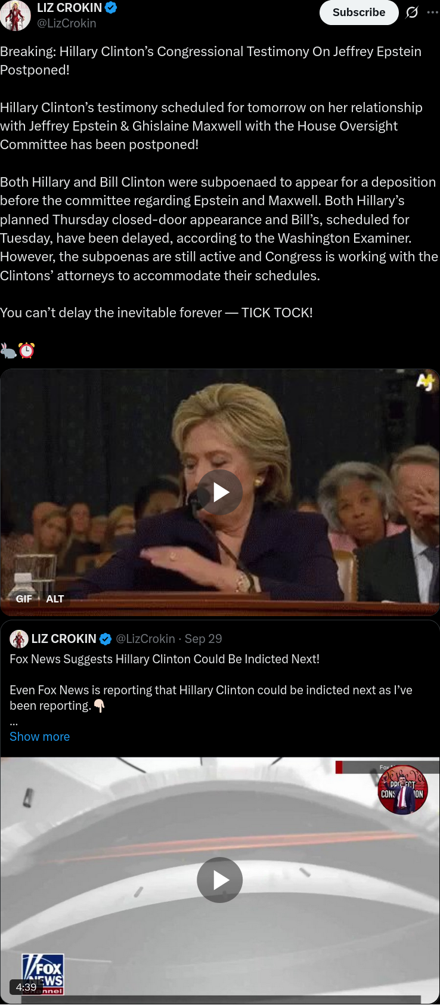Click the GIF label on the media
440x1005 pixels.
tap(24, 599)
